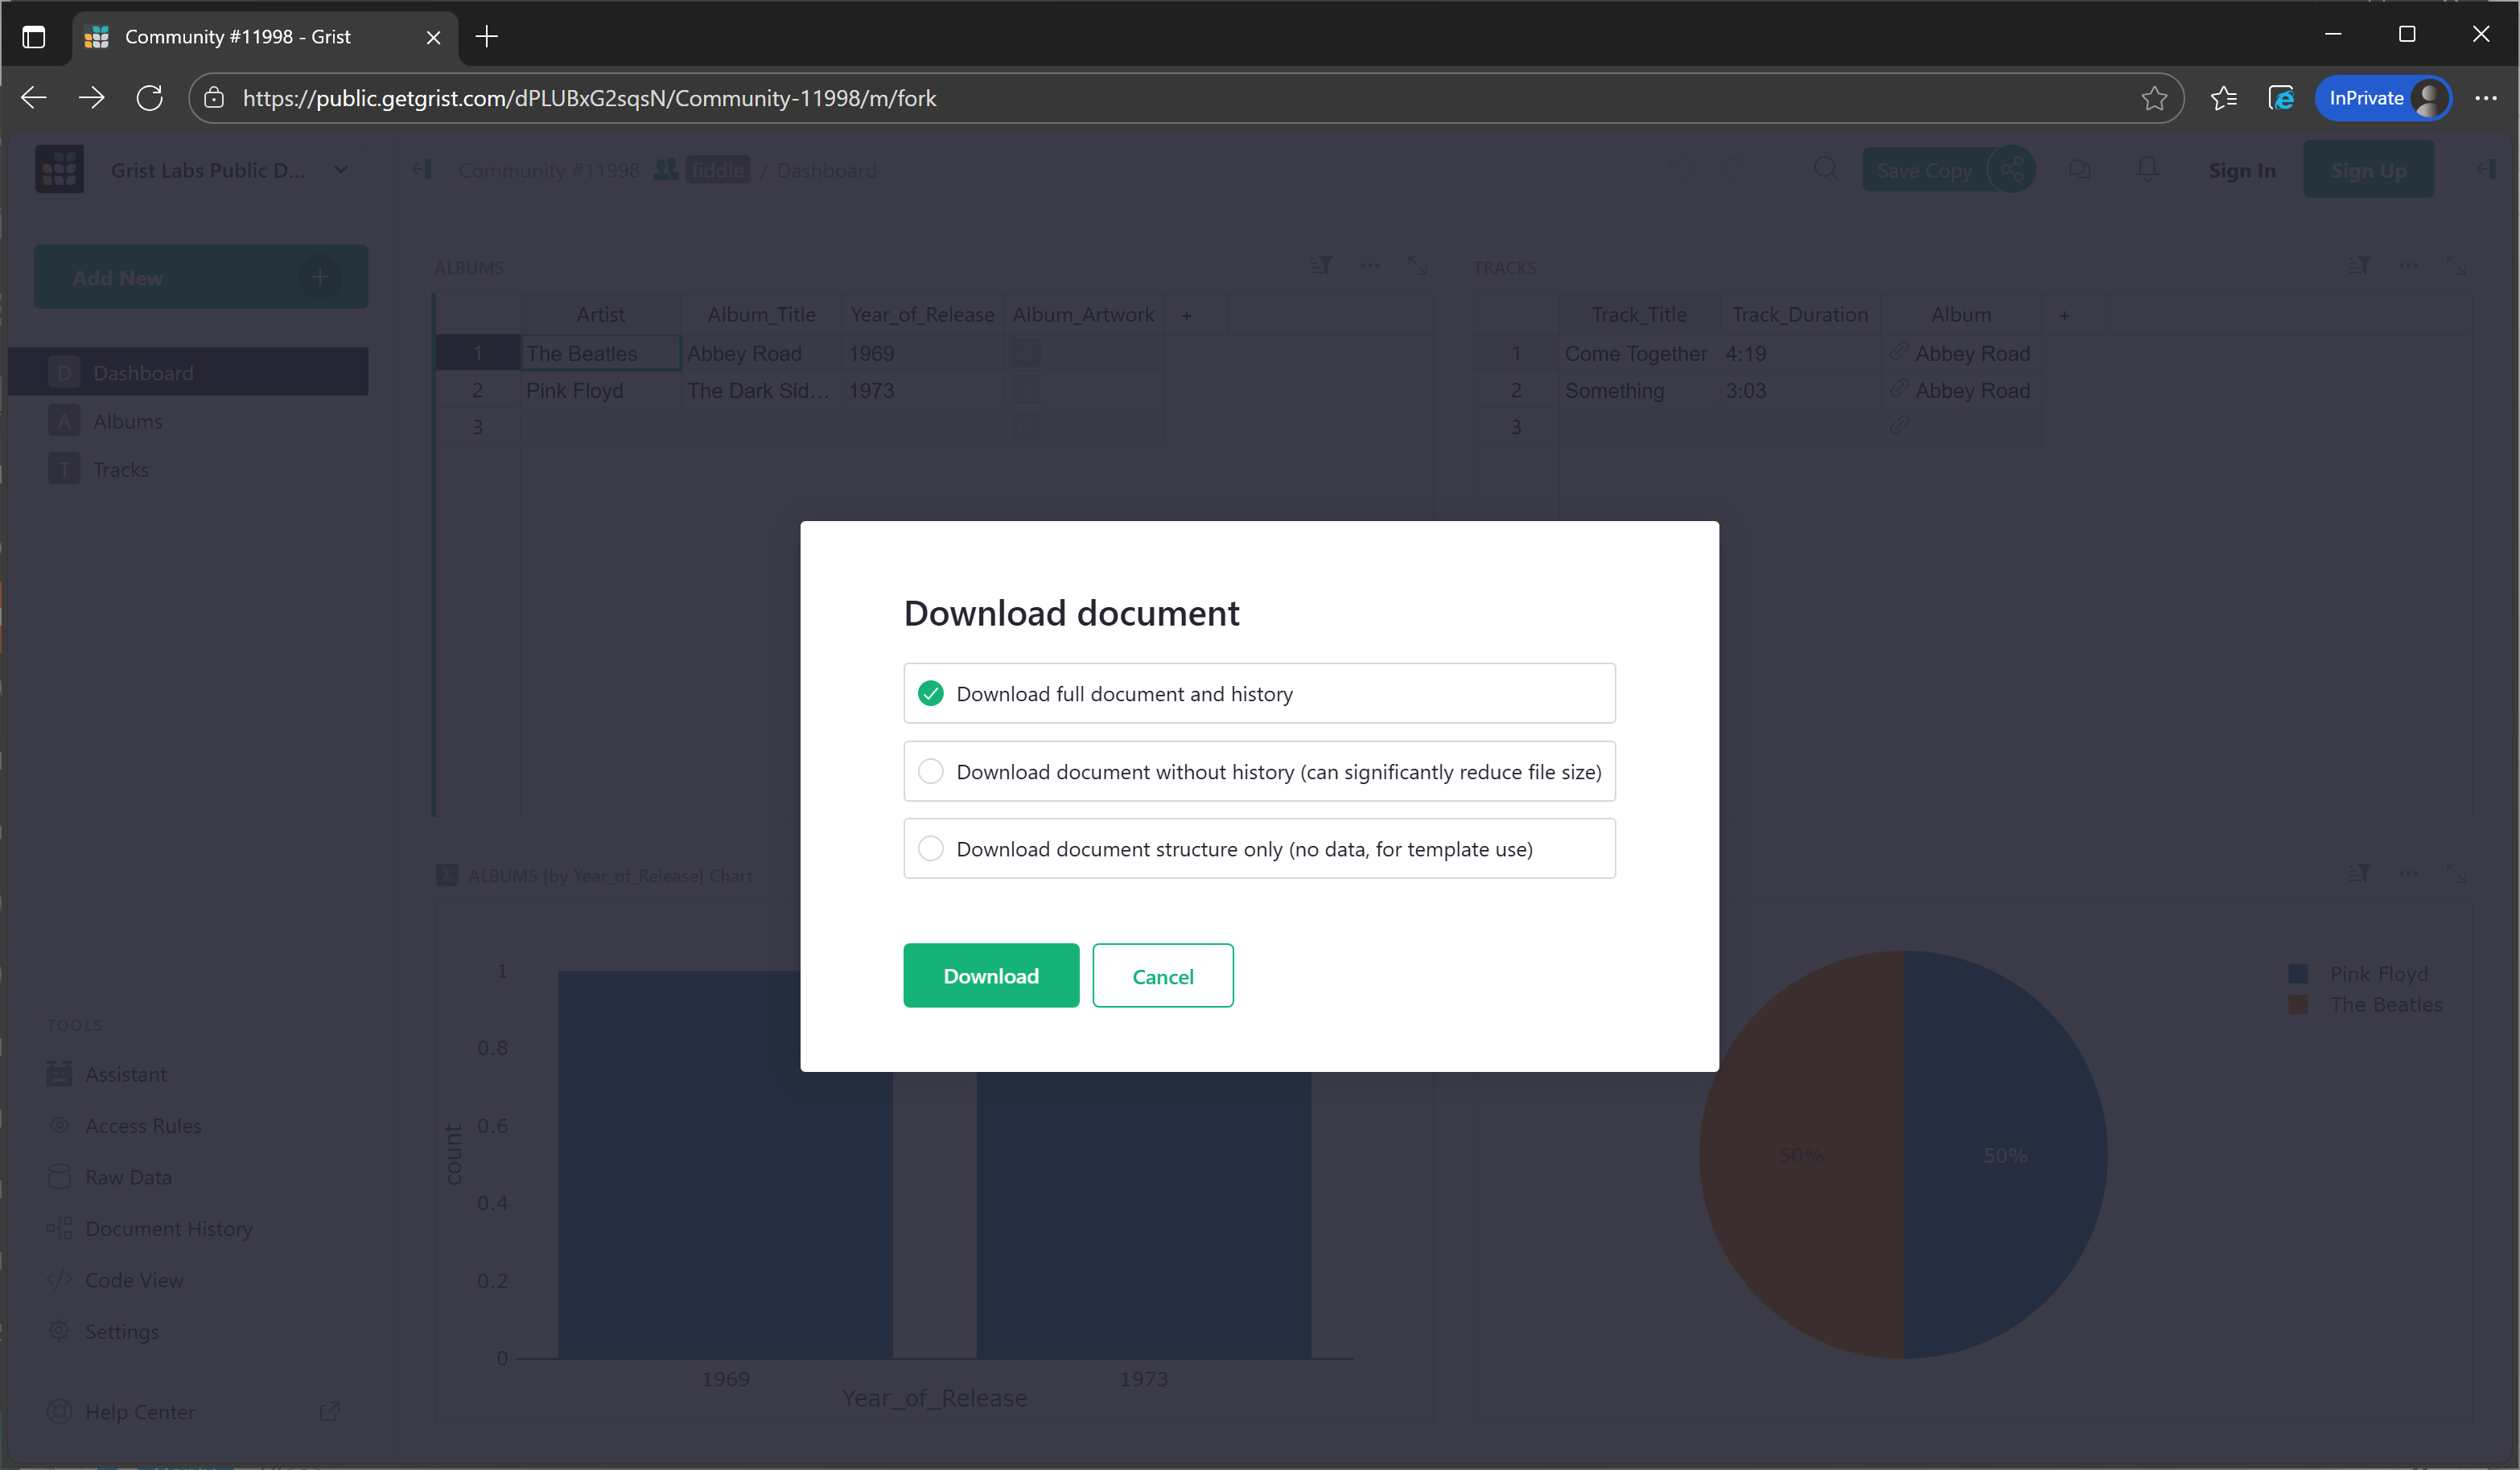The image size is (2520, 1470).
Task: Switch to Community #11998 browser tab
Action: click(238, 37)
